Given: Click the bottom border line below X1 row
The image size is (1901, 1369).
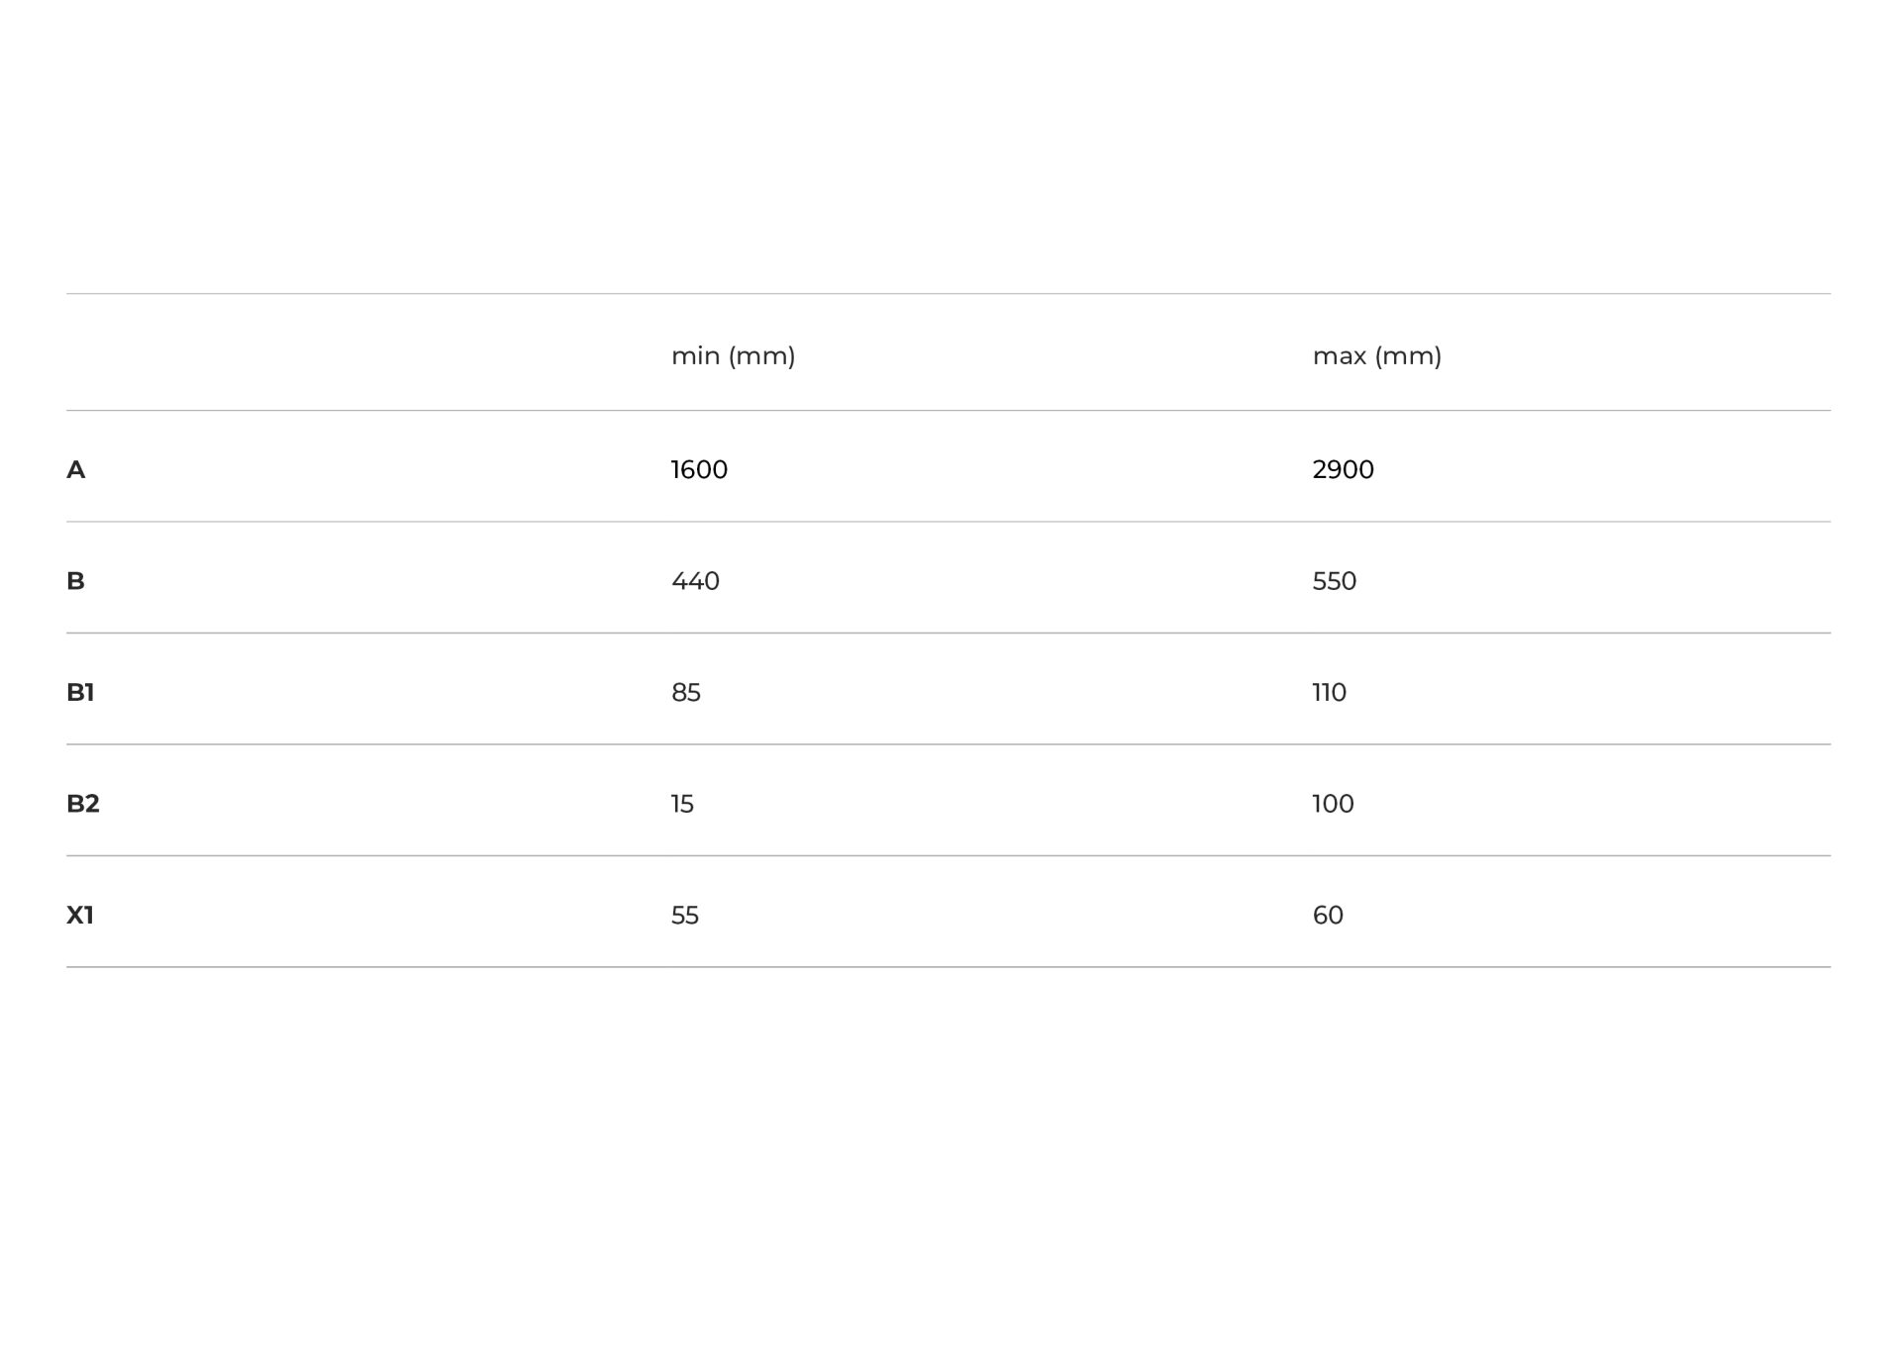Looking at the screenshot, I should [948, 967].
